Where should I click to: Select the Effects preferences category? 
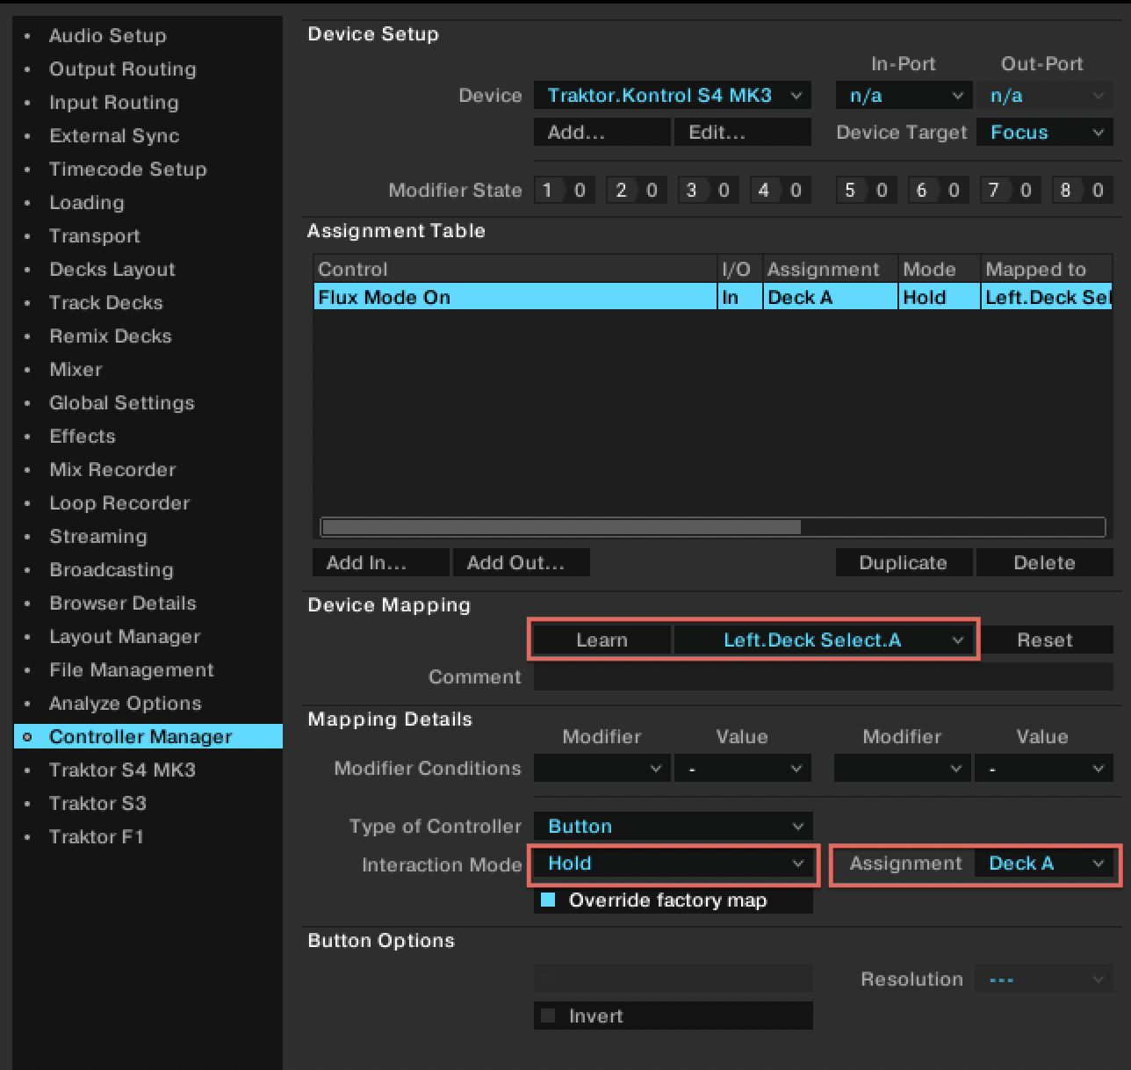pyautogui.click(x=83, y=437)
